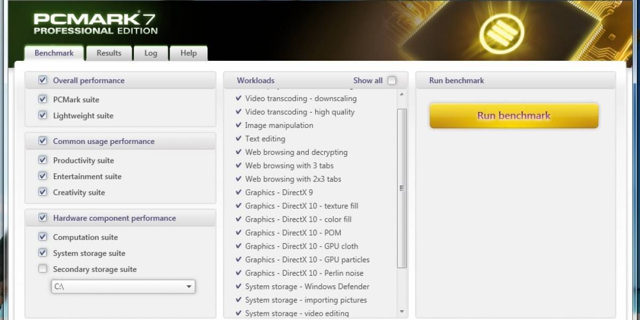Select 'Graphics - DirectX 10 - Perlin noise' workload
Viewport: 640px width, 320px height.
pyautogui.click(x=304, y=273)
